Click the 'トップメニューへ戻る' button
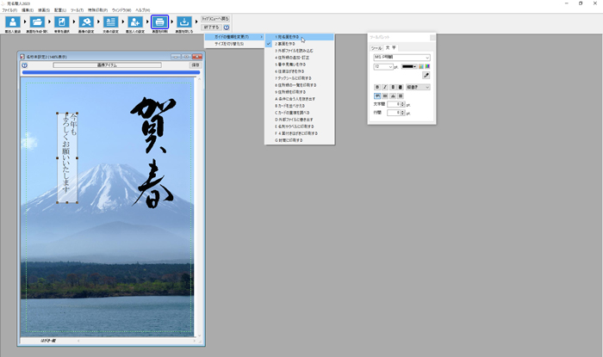This screenshot has width=603, height=357. [215, 17]
